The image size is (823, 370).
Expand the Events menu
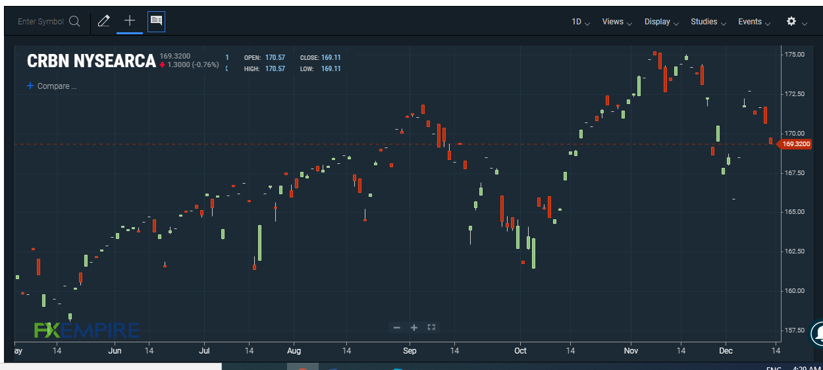[x=754, y=22]
